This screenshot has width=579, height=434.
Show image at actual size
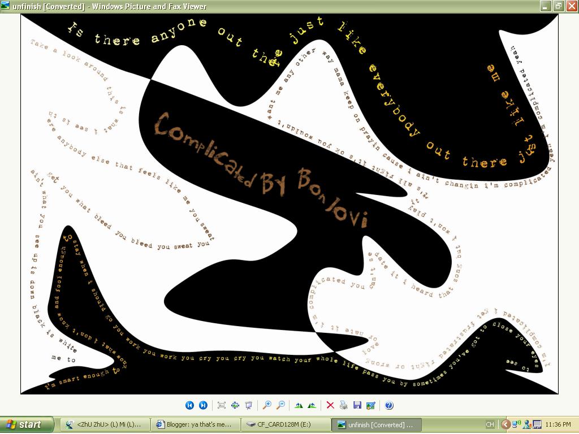pyautogui.click(x=235, y=405)
